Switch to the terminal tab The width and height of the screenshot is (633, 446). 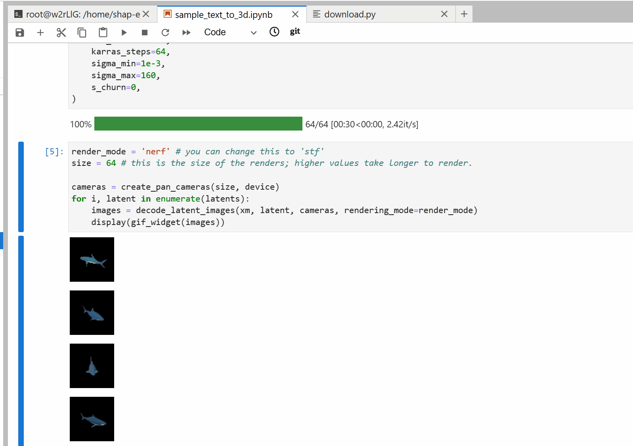[x=79, y=15]
